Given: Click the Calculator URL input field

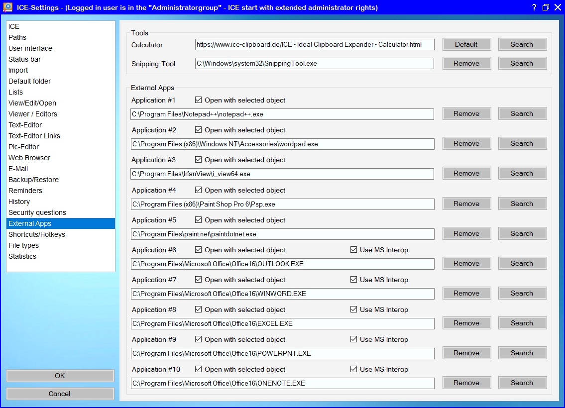Looking at the screenshot, I should point(314,45).
